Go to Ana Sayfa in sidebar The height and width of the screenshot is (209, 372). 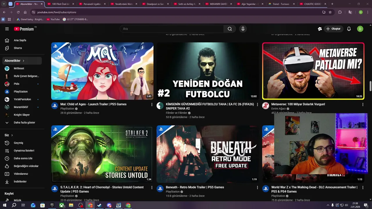pyautogui.click(x=23, y=40)
